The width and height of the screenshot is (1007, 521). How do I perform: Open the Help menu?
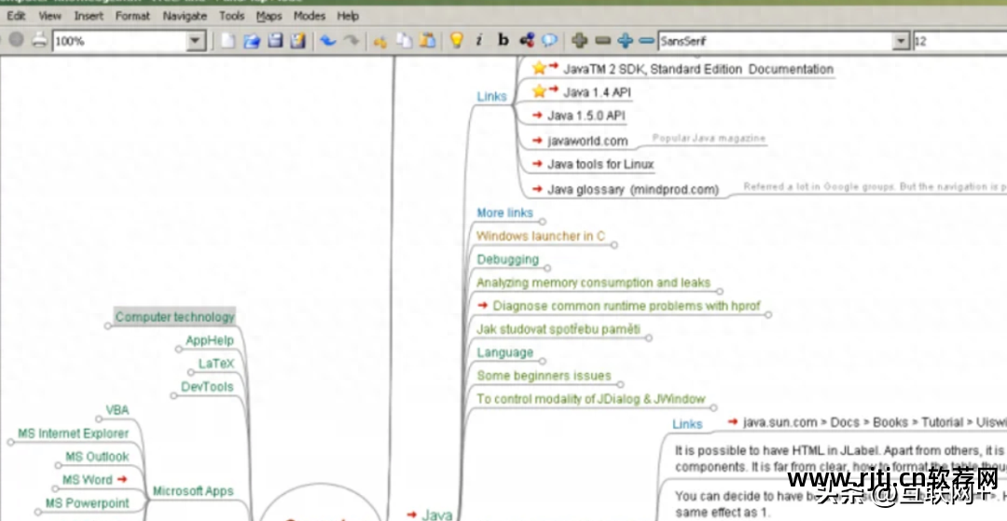348,16
